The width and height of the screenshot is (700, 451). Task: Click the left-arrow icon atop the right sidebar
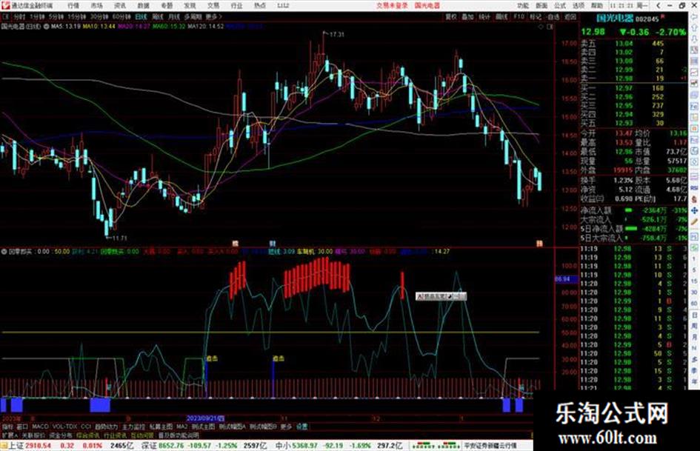[x=694, y=18]
